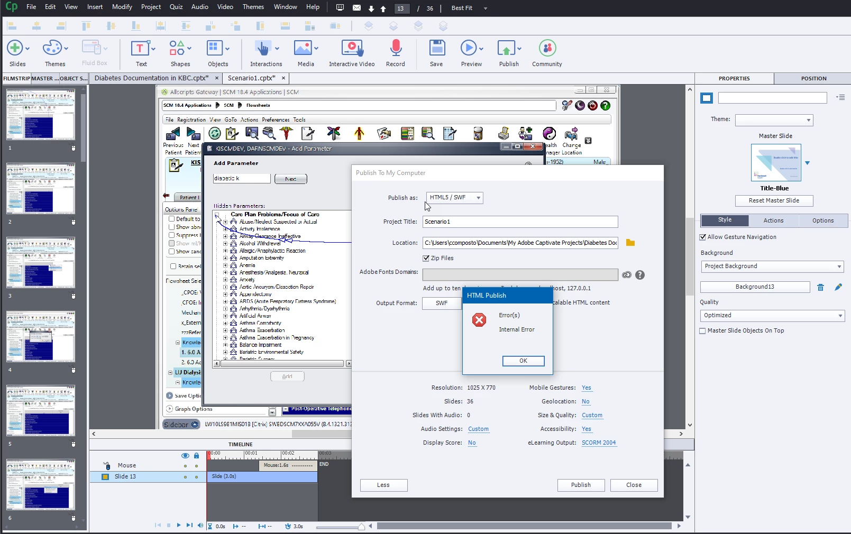The image size is (851, 534).
Task: Click the Preview play icon
Action: (468, 48)
